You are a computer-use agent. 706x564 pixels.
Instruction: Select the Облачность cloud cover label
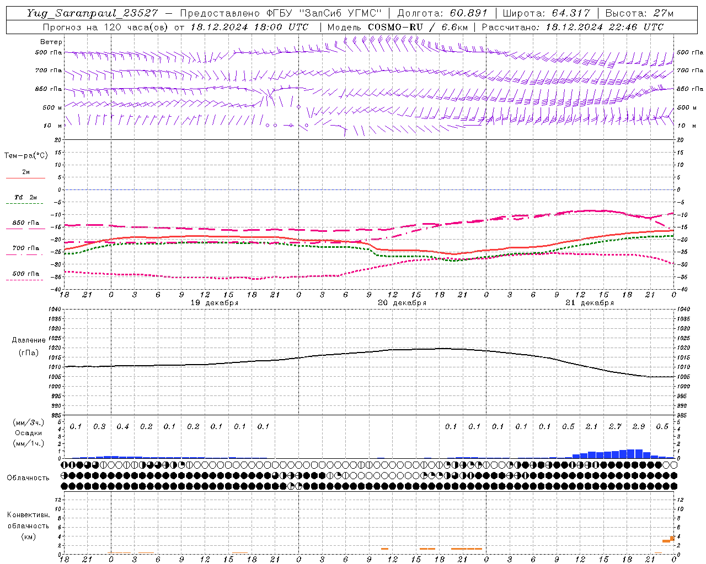tap(28, 478)
